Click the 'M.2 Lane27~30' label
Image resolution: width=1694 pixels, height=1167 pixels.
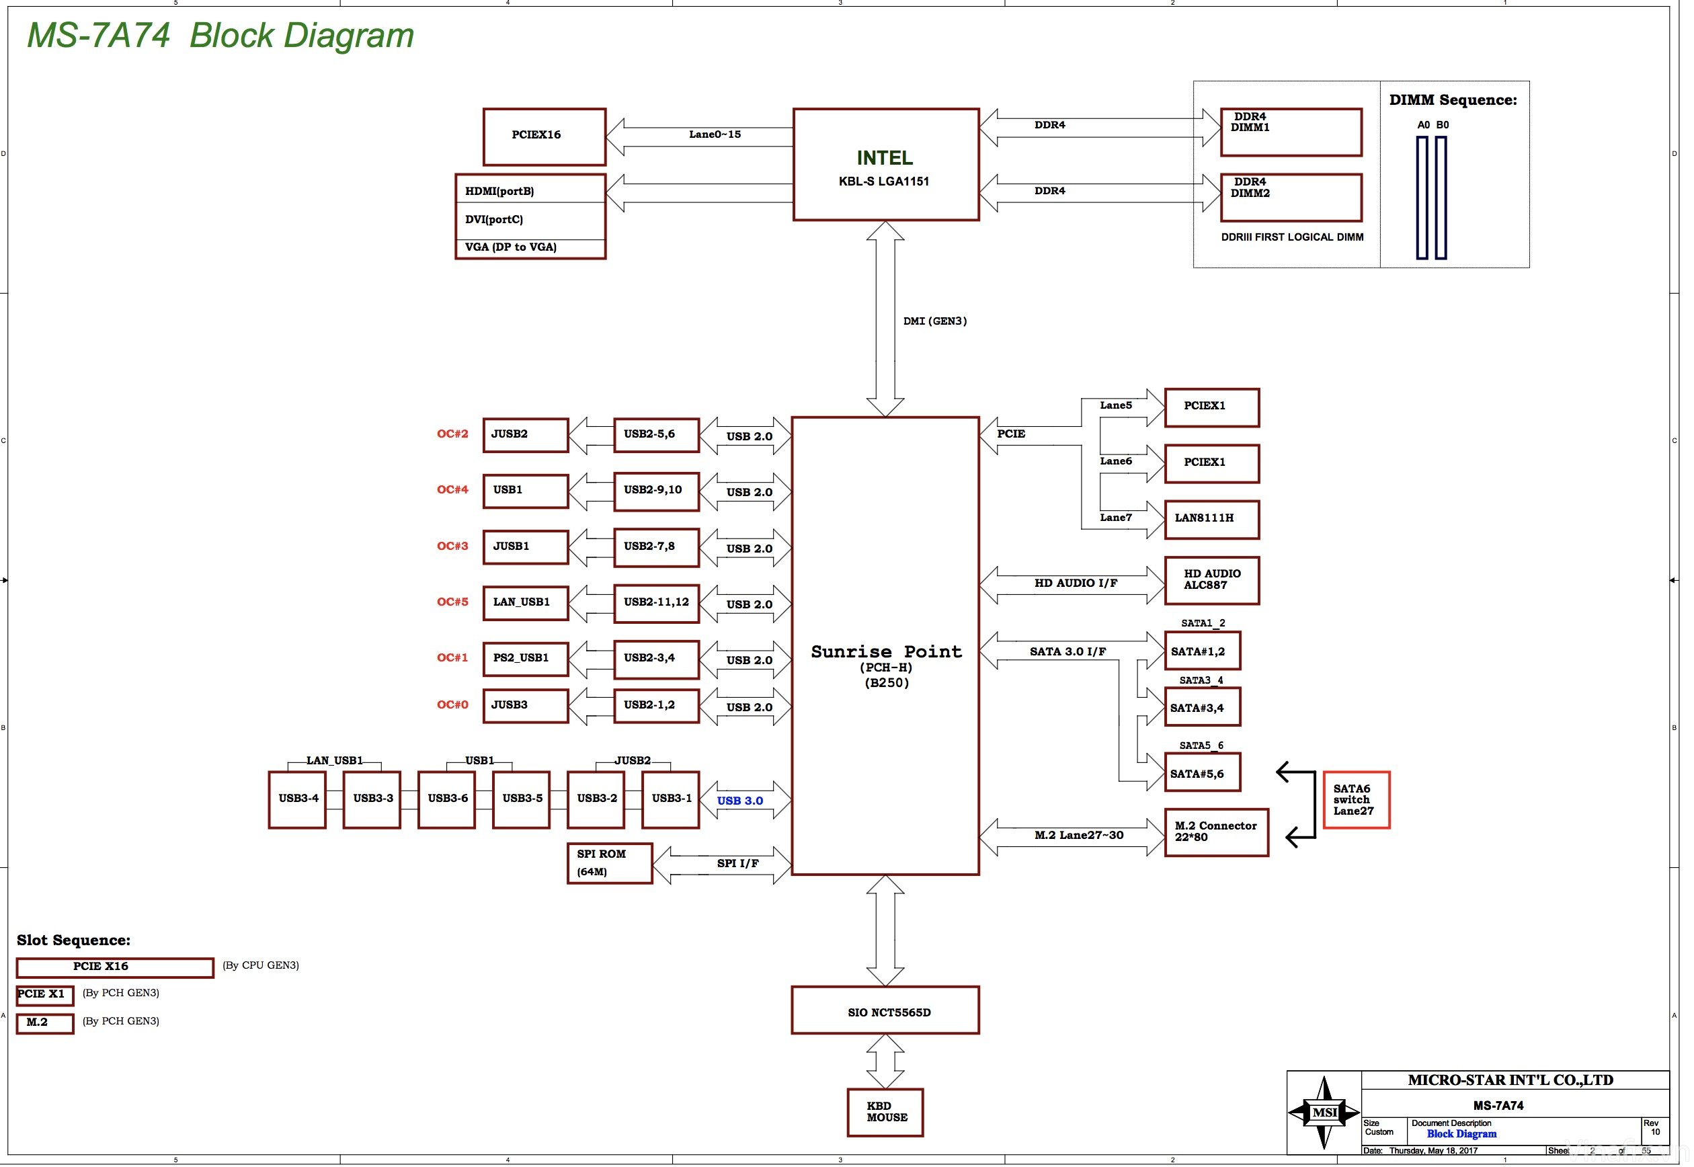(1078, 835)
